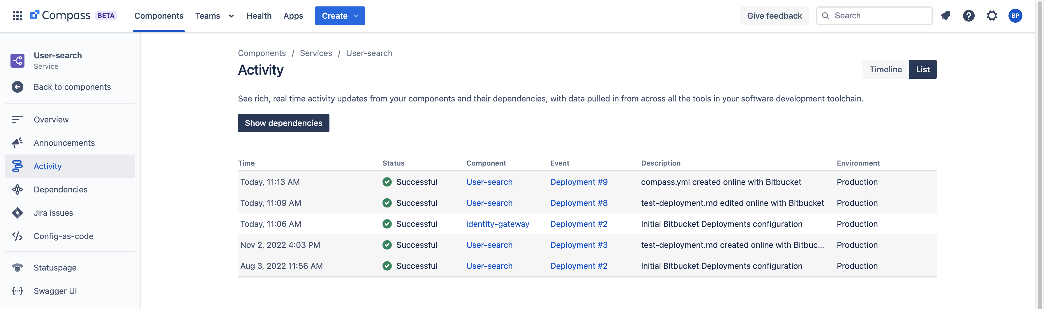
Task: Open the Create dropdown button
Action: tap(340, 16)
